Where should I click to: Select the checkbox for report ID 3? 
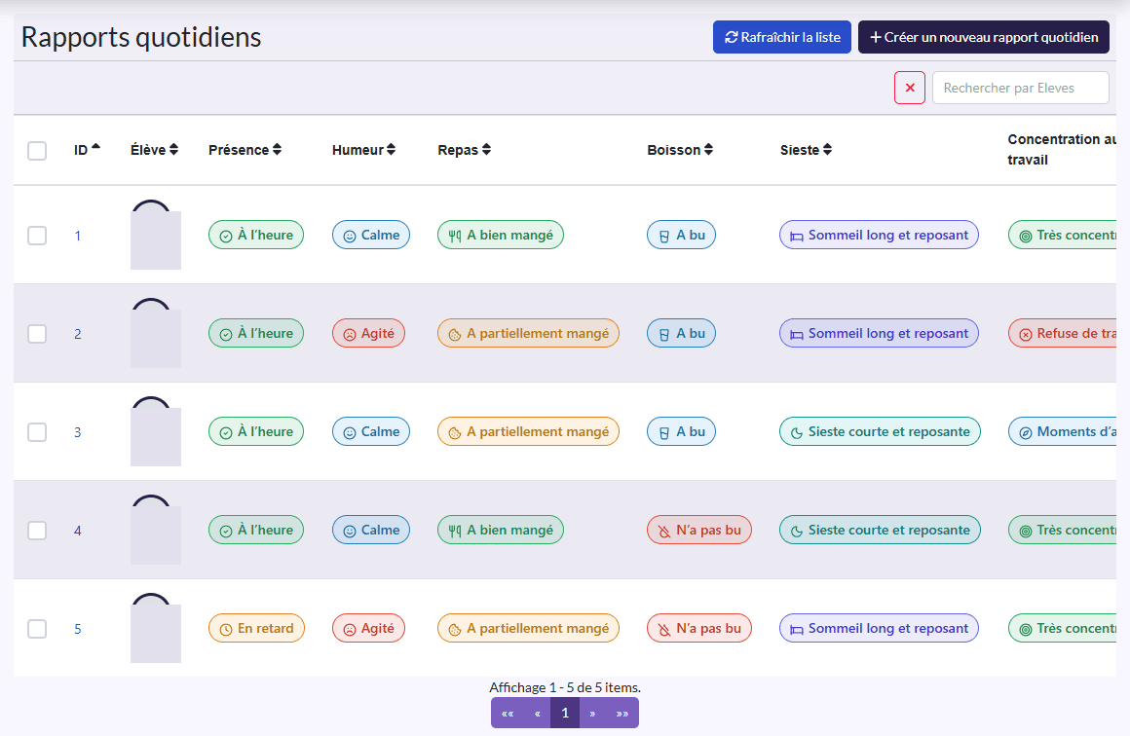coord(37,432)
